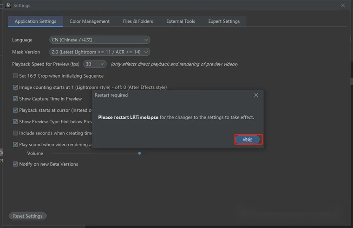
Task: Toggle Image counting starts at 1 checkbox
Action: [x=15, y=87]
